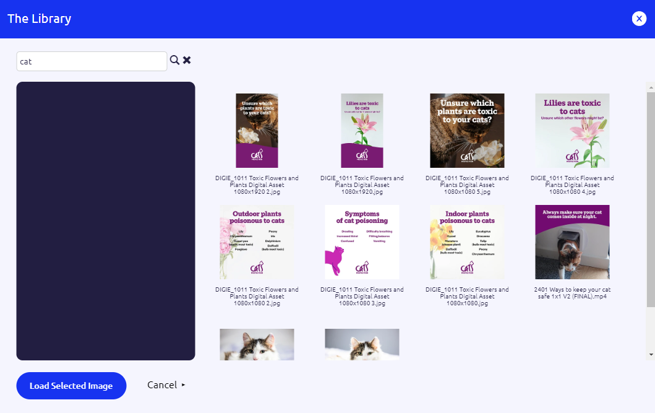Image resolution: width=655 pixels, height=413 pixels.
Task: Pick the 'Symptoms of cat poisoning' thumbnail
Action: [362, 242]
